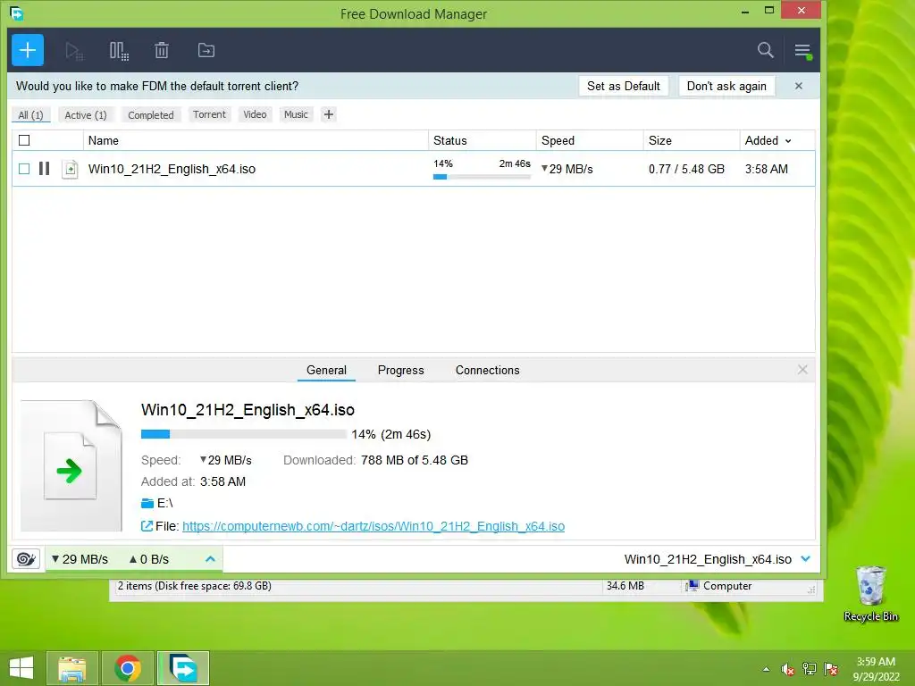Tick the checkbox for Win10_21H2_English_x64.iso
Screen dimensions: 915x686
24,169
